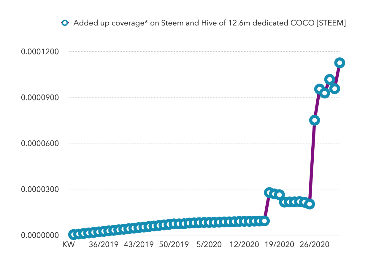The image size is (368, 269).
Task: Click the 36/2019 x-axis label
Action: (104, 245)
